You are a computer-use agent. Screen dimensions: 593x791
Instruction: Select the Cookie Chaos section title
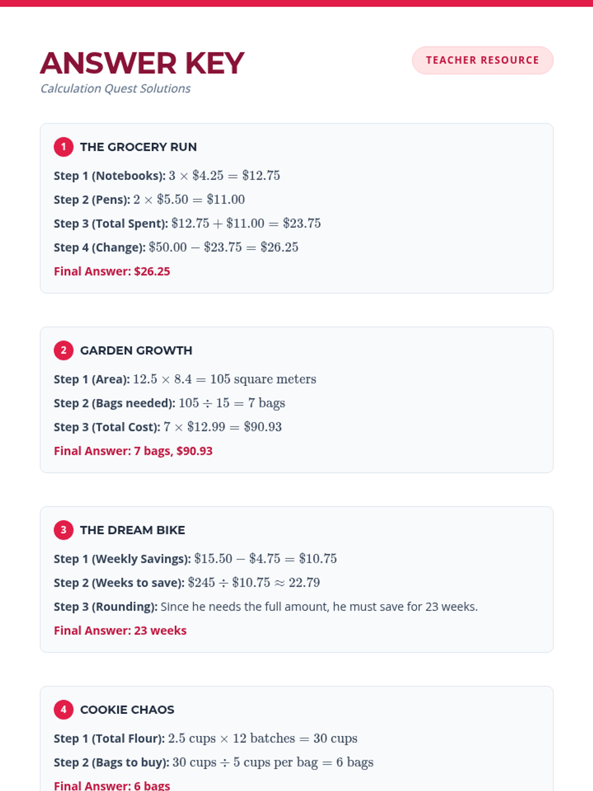pyautogui.click(x=127, y=709)
